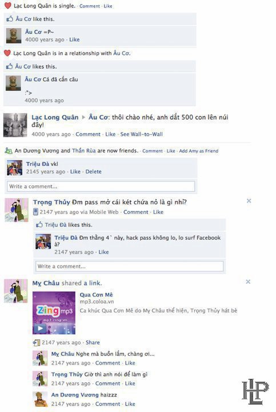Click Comment link on Lạc Long Quân single status
This screenshot has height=412, width=276.
click(90, 6)
